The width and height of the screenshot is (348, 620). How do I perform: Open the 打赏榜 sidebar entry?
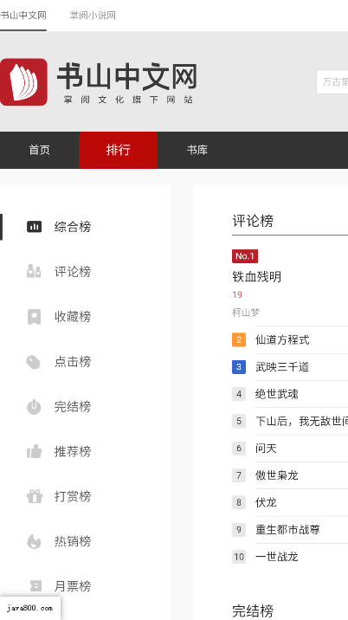pyautogui.click(x=73, y=496)
